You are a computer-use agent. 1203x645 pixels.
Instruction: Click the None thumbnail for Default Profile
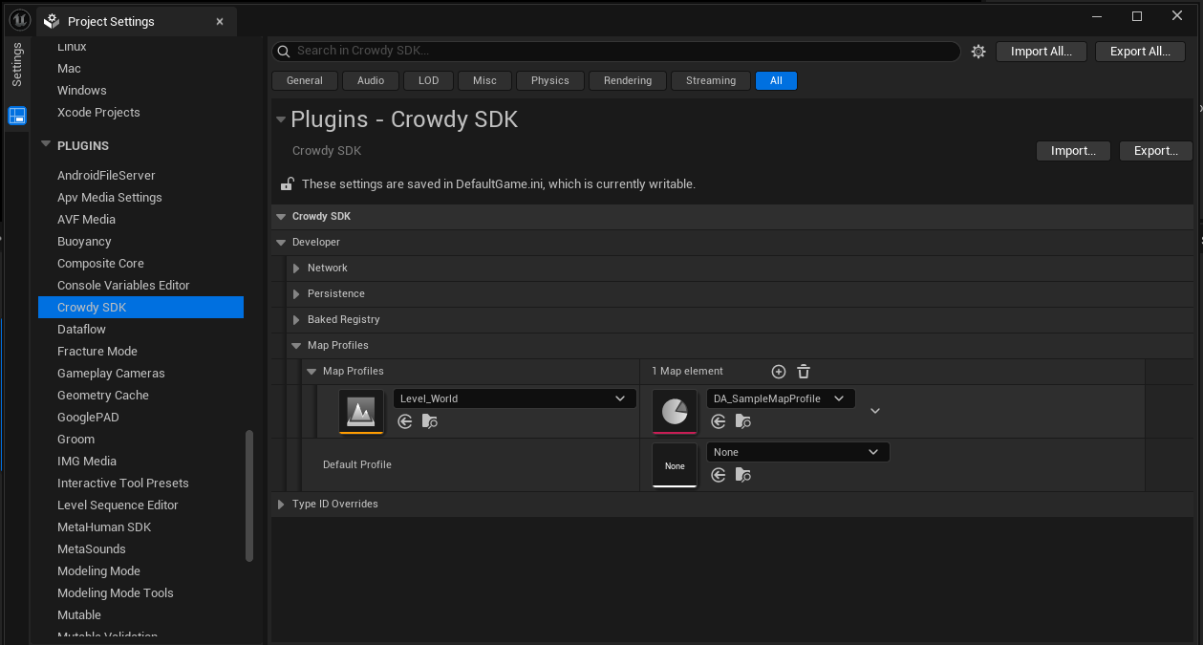click(675, 465)
